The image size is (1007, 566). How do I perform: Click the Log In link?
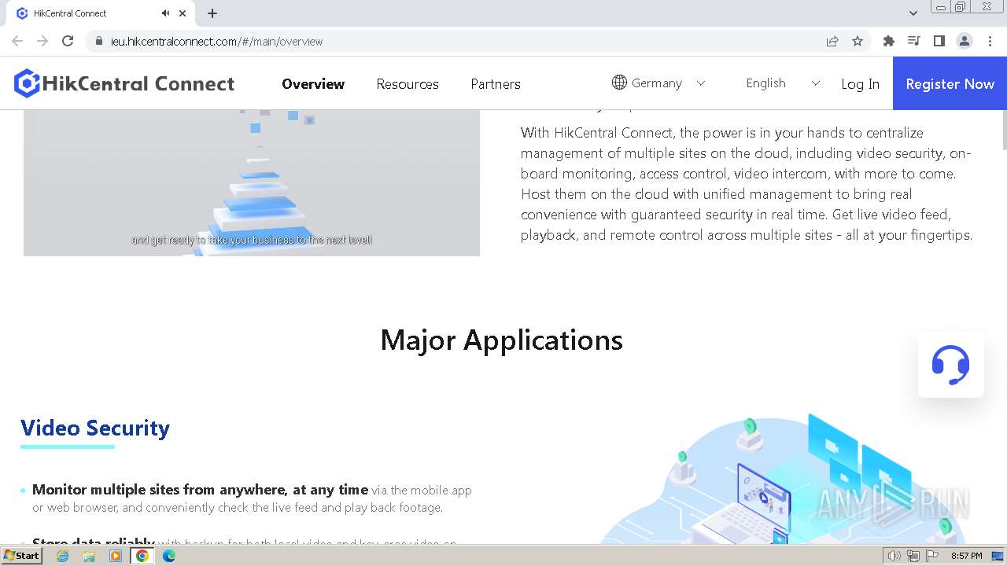[x=861, y=84]
